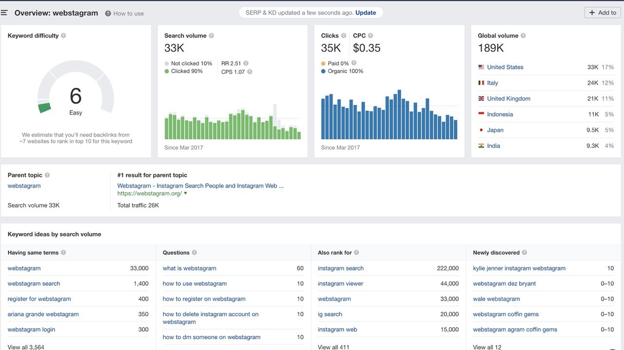The height and width of the screenshot is (350, 624).
Task: Click info icon beside CPC heading
Action: coord(370,36)
